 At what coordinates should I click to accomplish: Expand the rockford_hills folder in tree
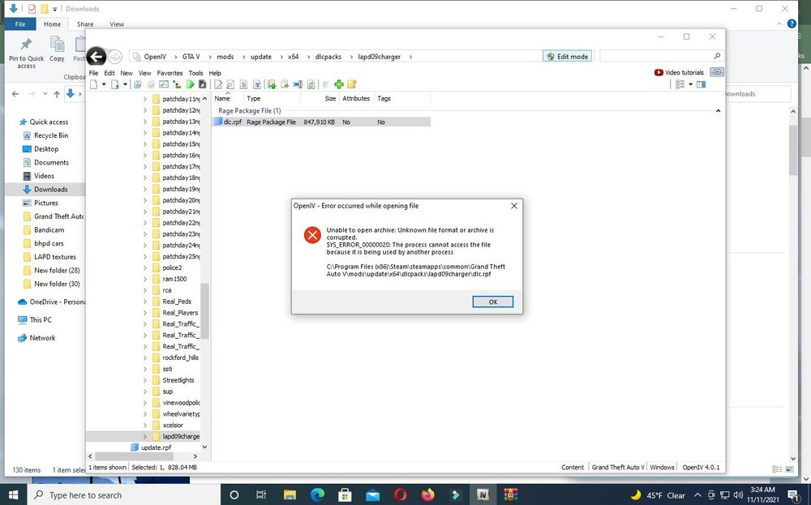point(145,357)
